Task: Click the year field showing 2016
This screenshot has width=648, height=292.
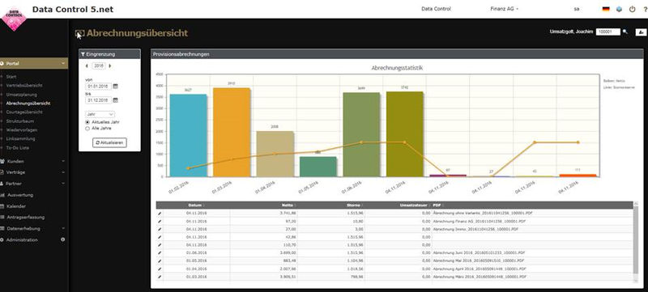Action: coord(98,66)
